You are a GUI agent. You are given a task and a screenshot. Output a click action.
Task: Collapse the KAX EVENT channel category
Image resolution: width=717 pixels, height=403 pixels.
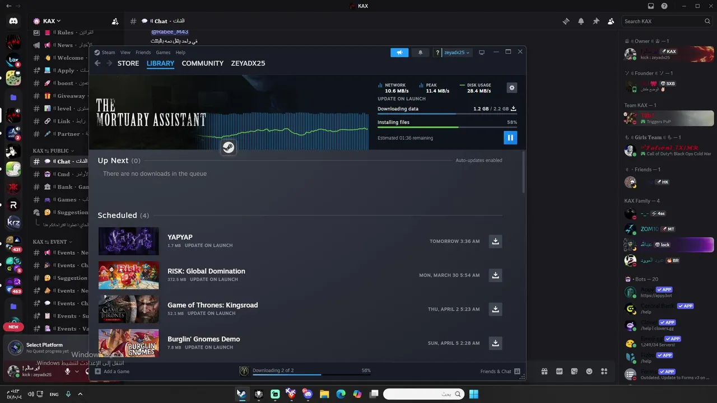click(x=52, y=242)
